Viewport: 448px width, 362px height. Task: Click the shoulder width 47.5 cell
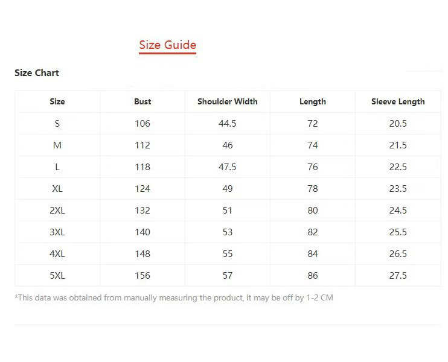228,167
